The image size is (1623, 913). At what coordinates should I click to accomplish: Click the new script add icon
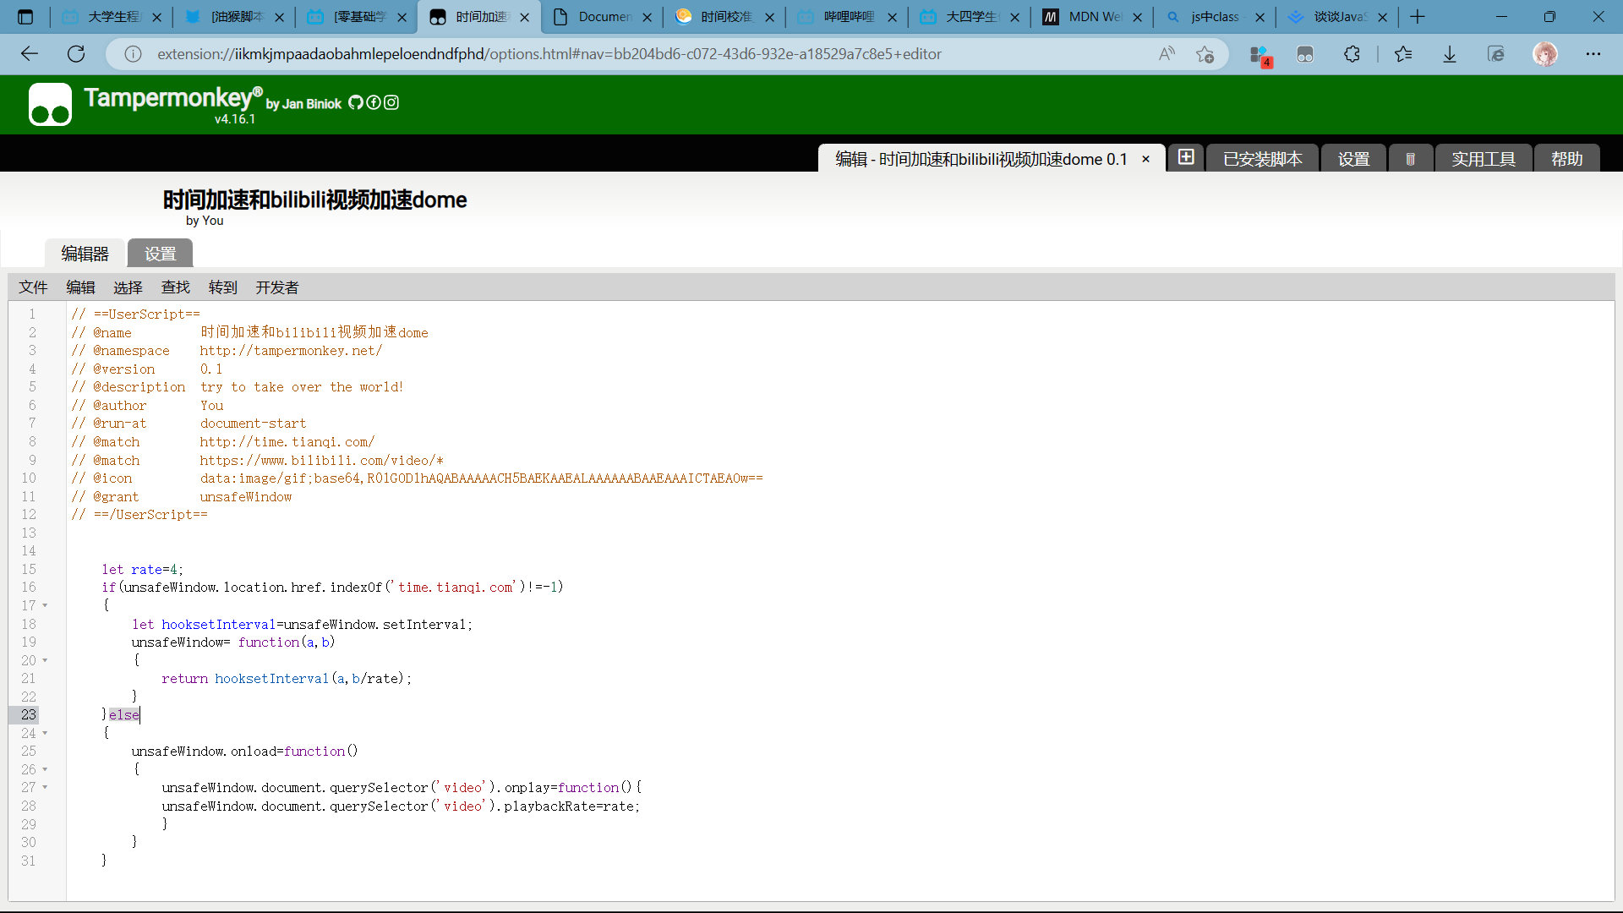1185,157
